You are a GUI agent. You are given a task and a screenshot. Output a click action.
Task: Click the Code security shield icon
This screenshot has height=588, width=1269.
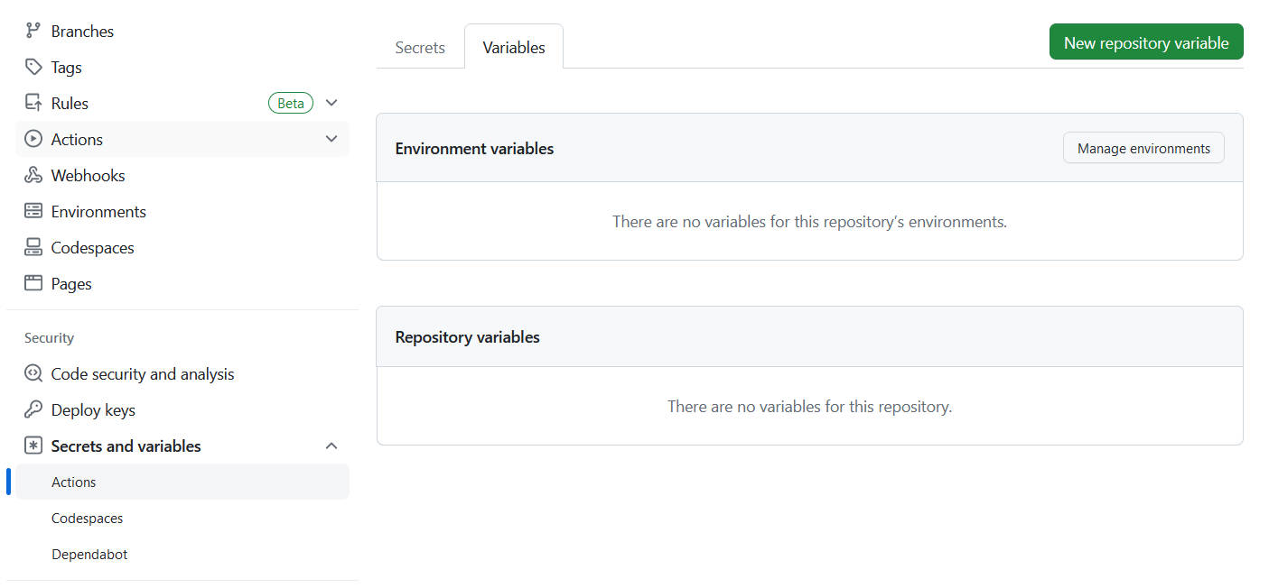(x=33, y=373)
